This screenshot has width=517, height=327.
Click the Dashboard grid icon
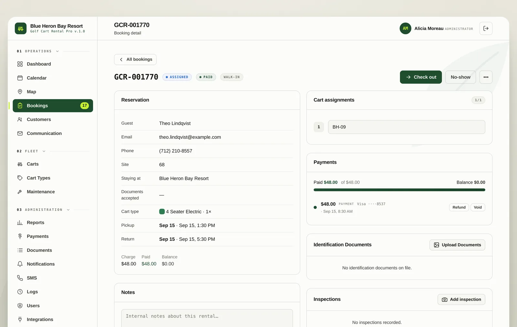pyautogui.click(x=20, y=64)
